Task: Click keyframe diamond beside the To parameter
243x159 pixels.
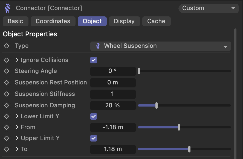Action: 7,149
